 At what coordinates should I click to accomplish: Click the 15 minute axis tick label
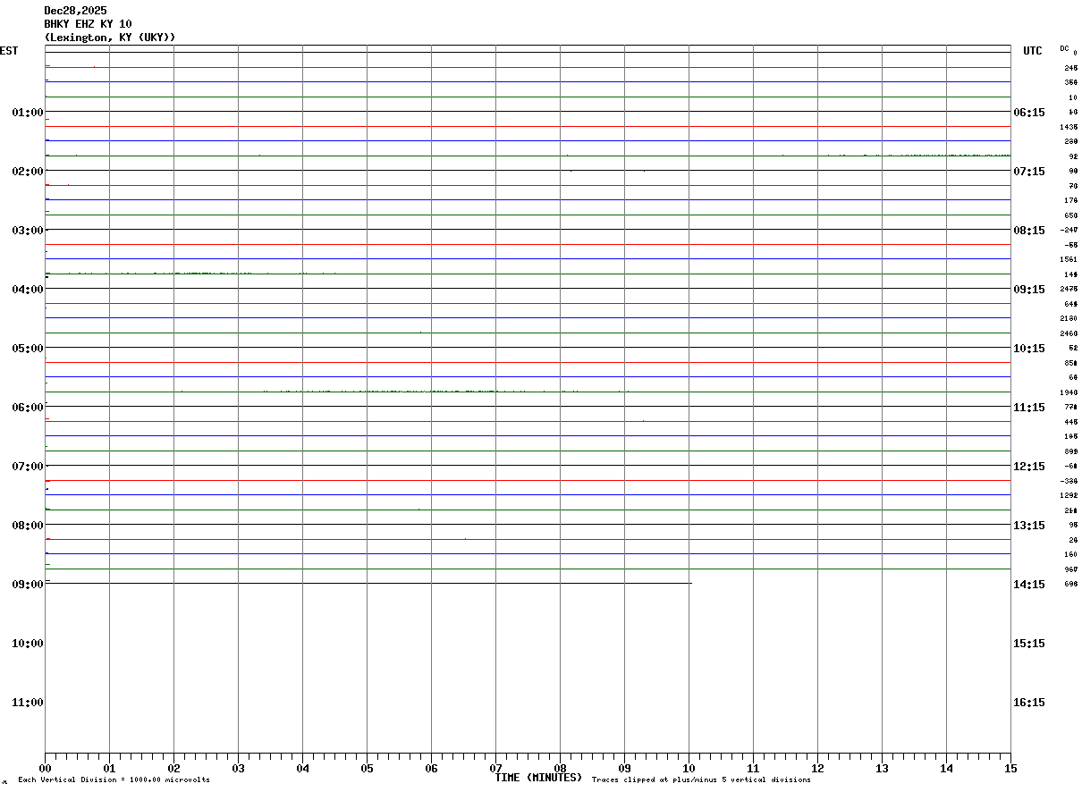(x=1010, y=769)
